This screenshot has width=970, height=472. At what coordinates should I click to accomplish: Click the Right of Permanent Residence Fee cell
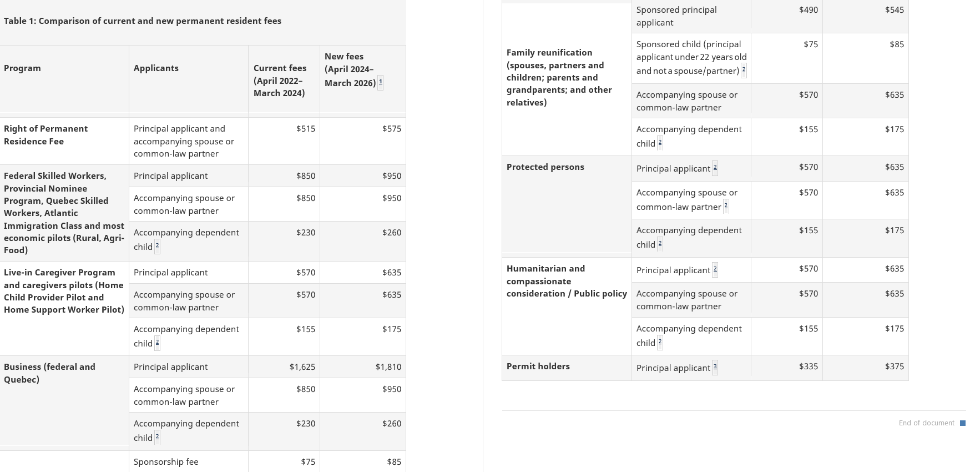pos(46,135)
